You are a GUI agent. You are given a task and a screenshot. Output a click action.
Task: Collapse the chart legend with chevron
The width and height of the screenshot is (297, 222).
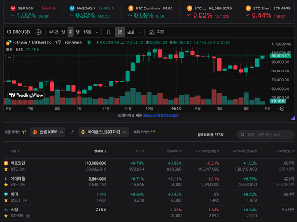(9, 57)
